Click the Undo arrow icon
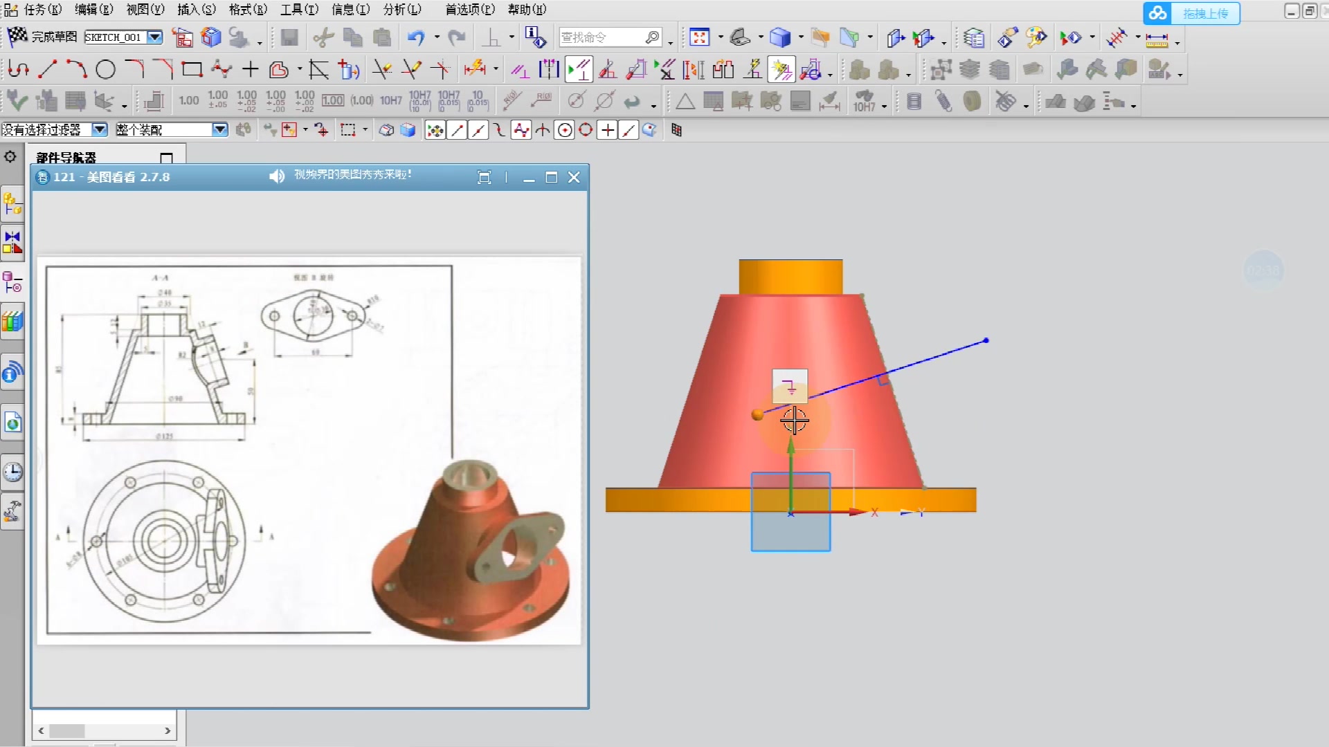Image resolution: width=1329 pixels, height=747 pixels. pos(415,37)
